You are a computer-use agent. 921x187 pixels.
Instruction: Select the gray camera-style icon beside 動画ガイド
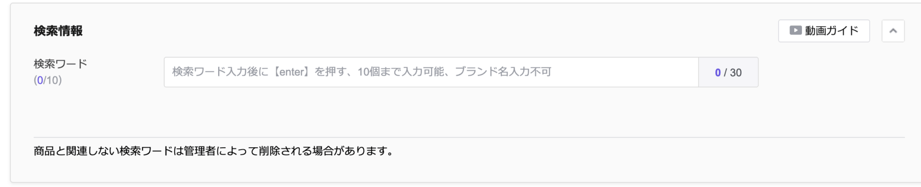tap(795, 30)
